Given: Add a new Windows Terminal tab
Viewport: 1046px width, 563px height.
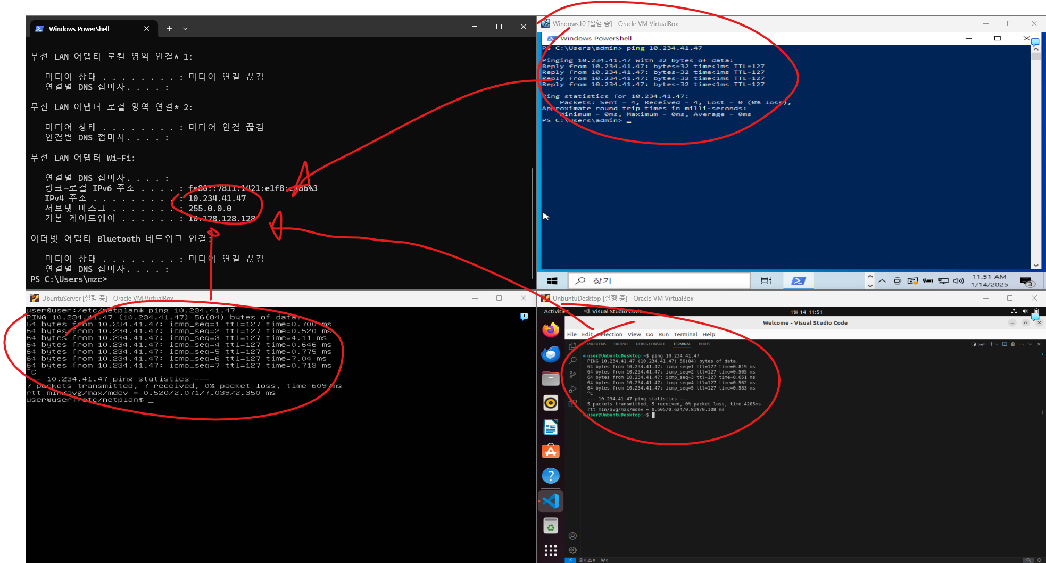Looking at the screenshot, I should 169,29.
